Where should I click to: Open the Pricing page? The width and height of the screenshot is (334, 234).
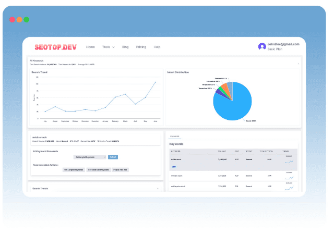point(141,47)
